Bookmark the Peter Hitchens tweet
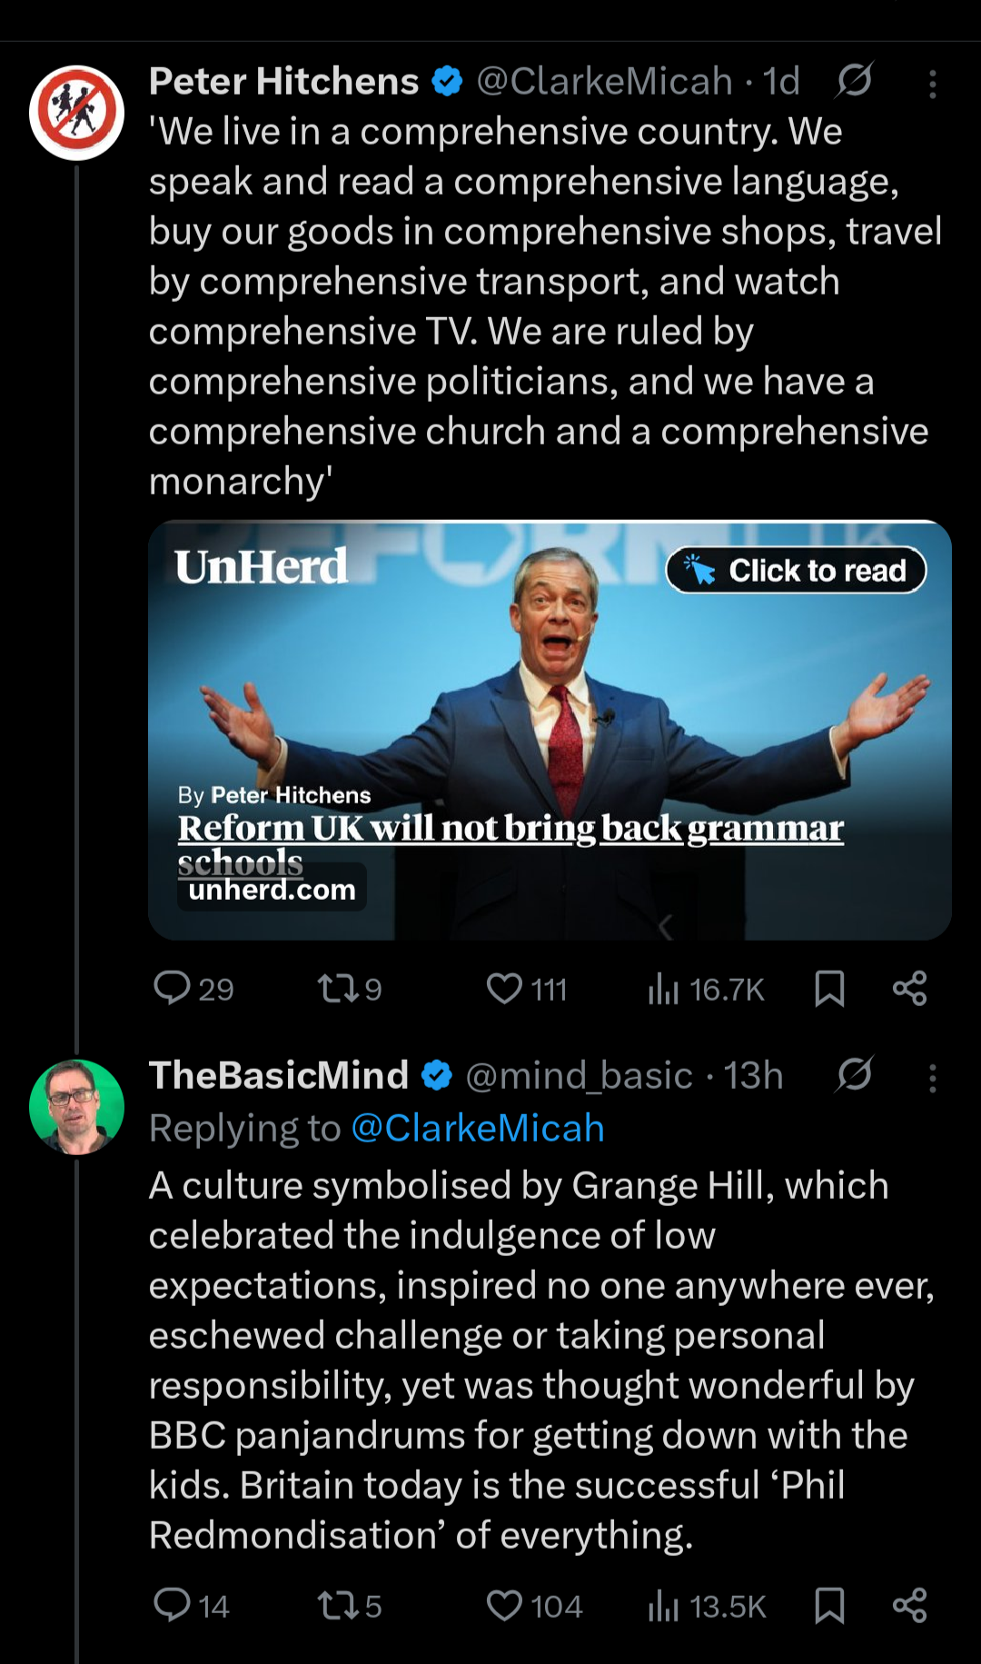The width and height of the screenshot is (981, 1664). 829,988
